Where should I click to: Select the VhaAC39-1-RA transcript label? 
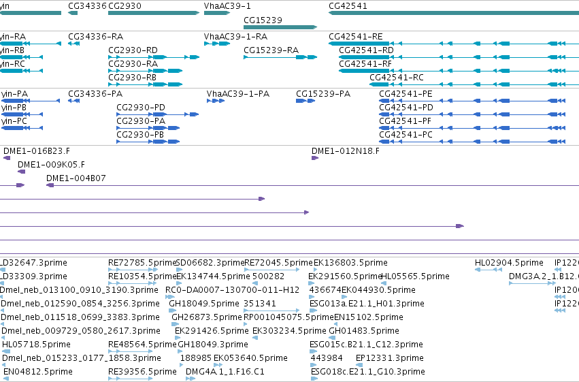[235, 37]
